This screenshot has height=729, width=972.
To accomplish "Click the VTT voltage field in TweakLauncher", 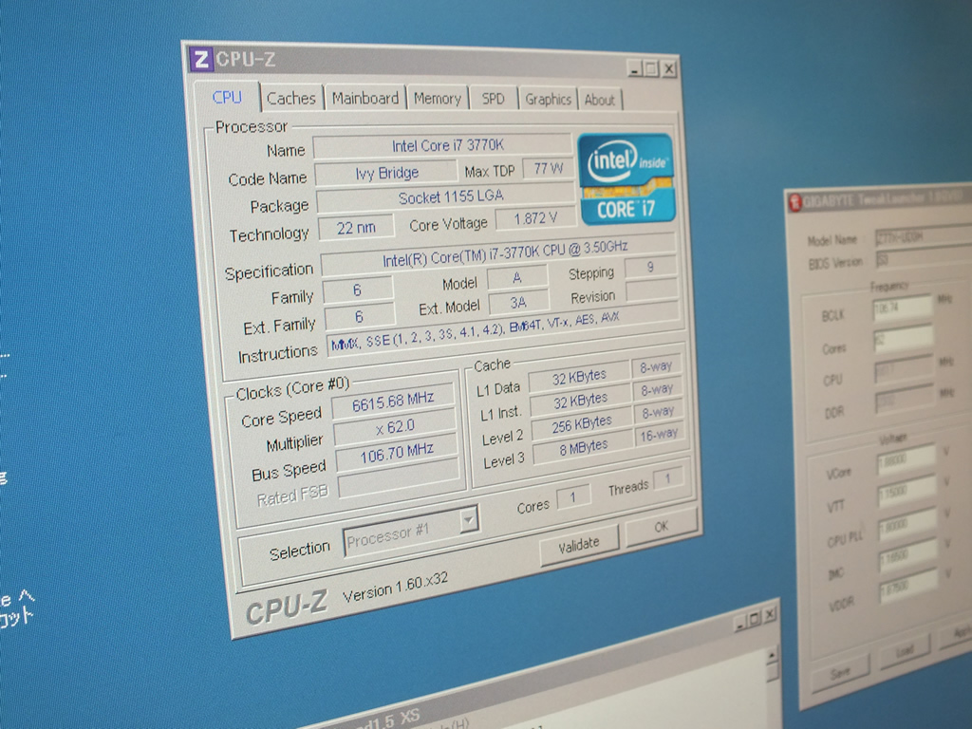I will pyautogui.click(x=907, y=493).
